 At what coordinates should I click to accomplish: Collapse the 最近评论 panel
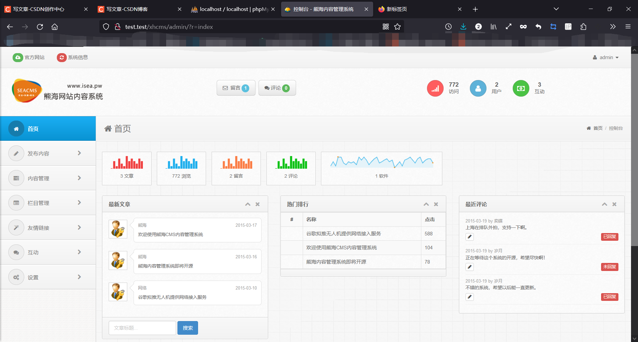[x=604, y=204]
